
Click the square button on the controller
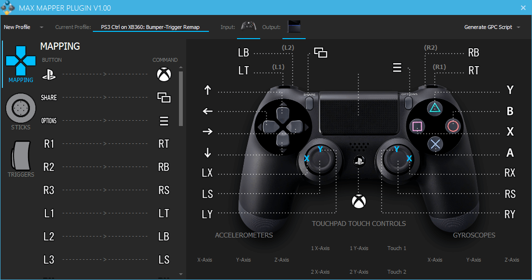tap(417, 126)
